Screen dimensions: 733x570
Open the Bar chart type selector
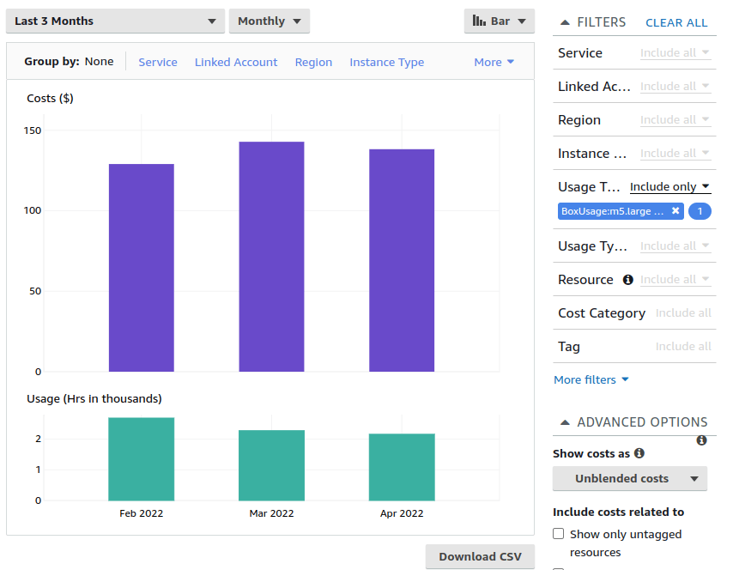(499, 21)
